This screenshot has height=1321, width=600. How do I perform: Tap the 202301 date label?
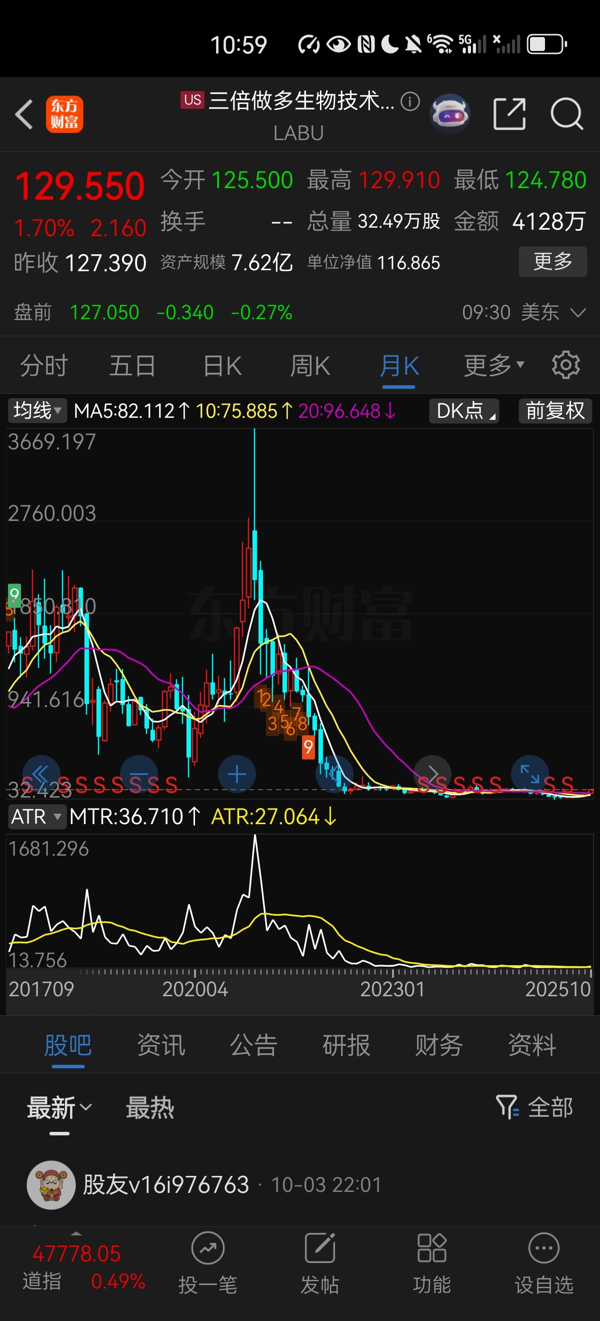(x=392, y=989)
